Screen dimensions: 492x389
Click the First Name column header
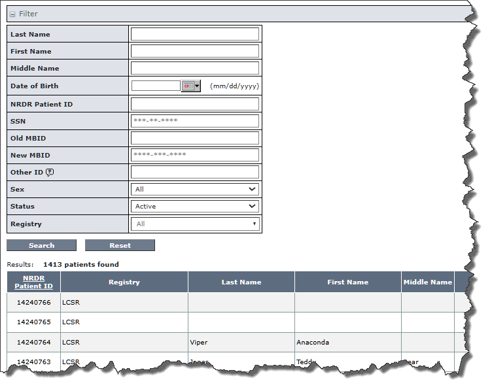(x=348, y=282)
